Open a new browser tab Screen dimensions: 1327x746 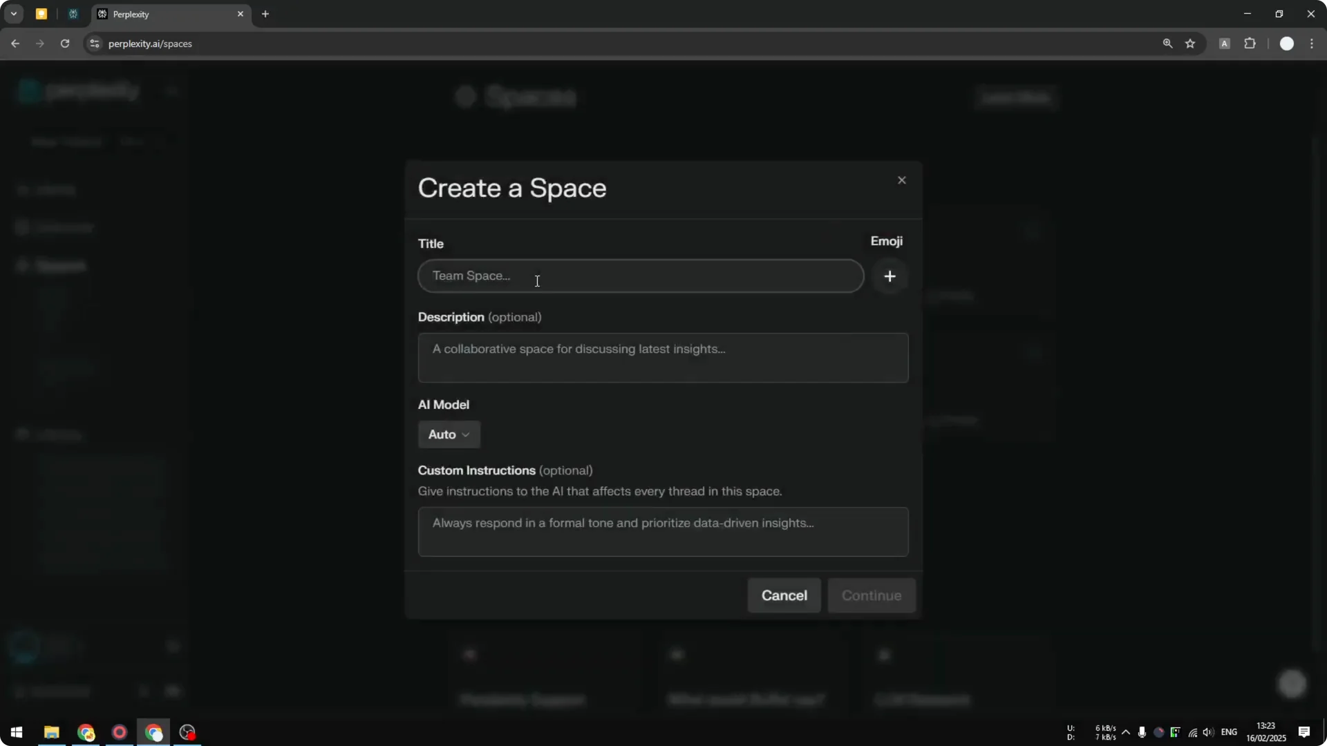[x=266, y=14]
